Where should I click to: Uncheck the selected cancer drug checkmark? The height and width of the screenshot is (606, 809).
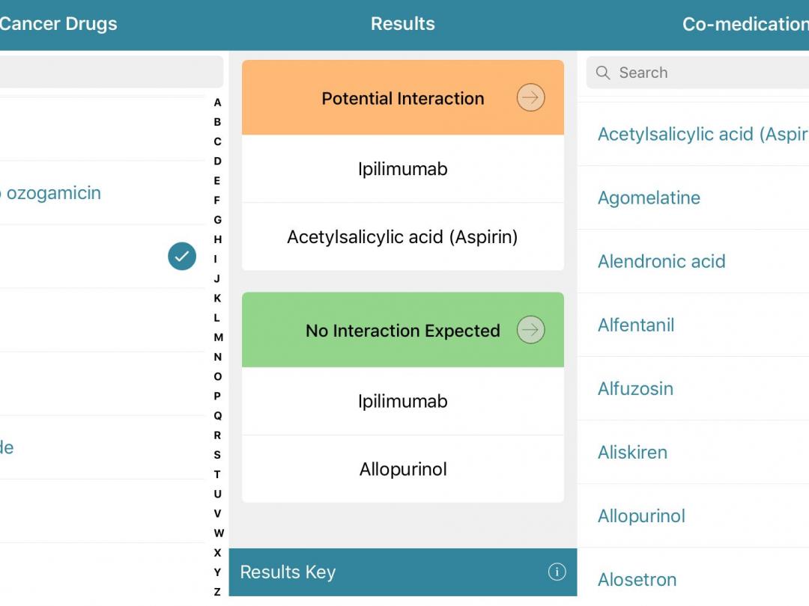coord(182,257)
